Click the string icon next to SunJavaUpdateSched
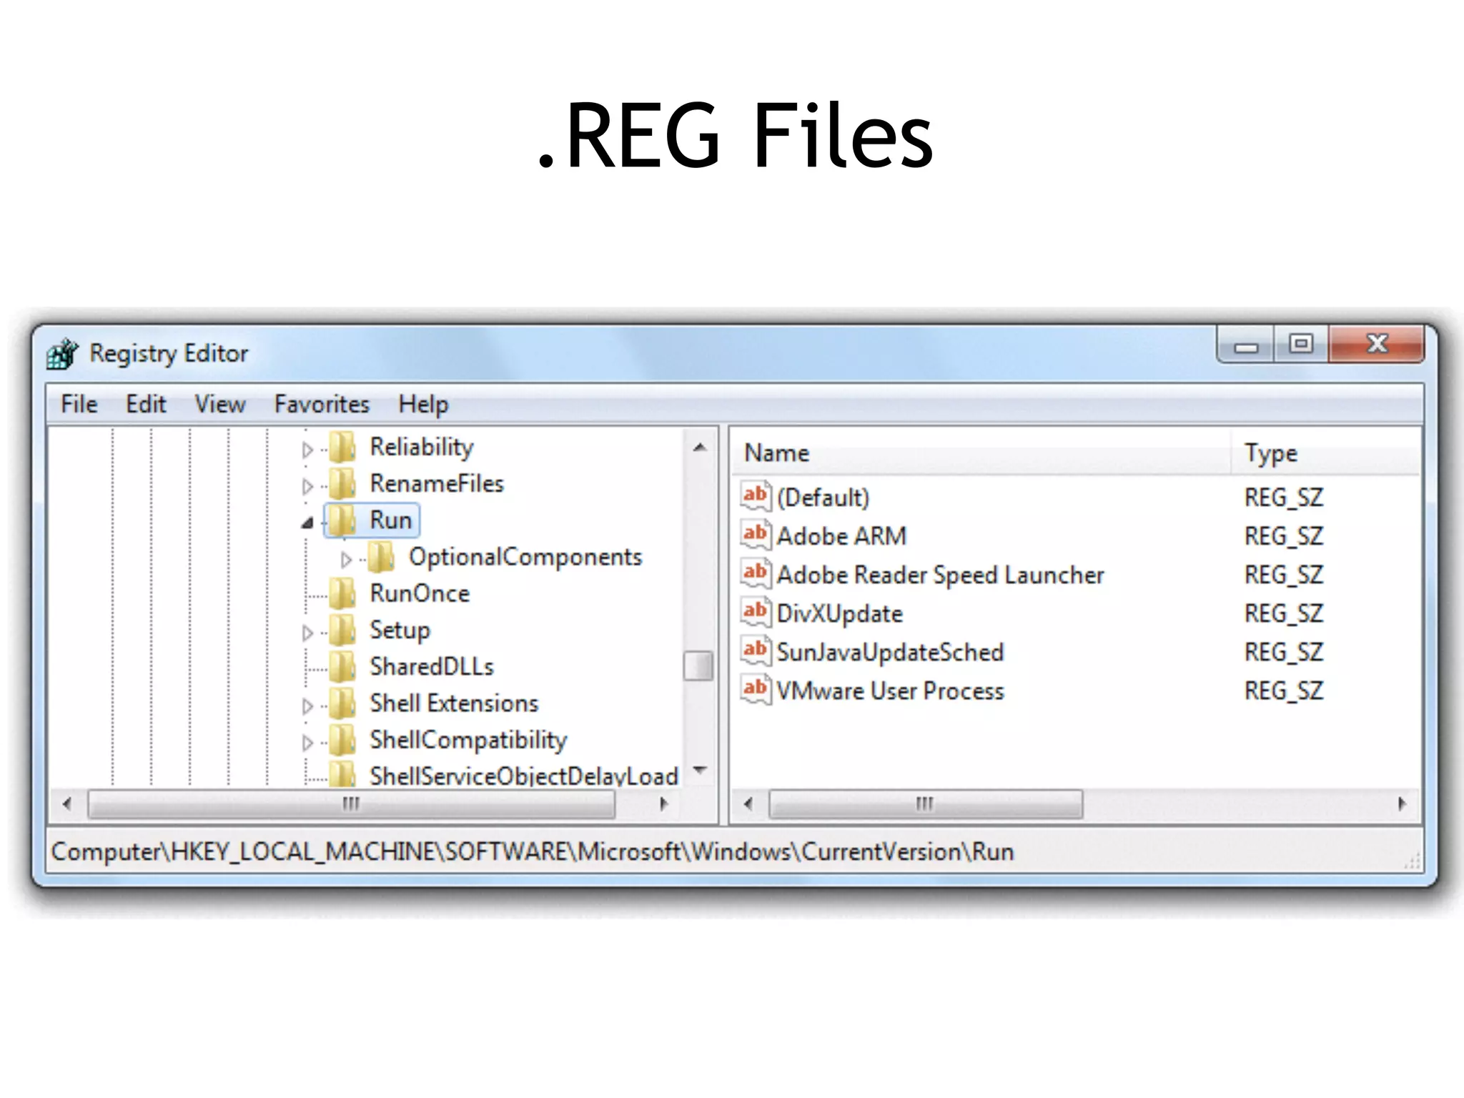 click(756, 651)
